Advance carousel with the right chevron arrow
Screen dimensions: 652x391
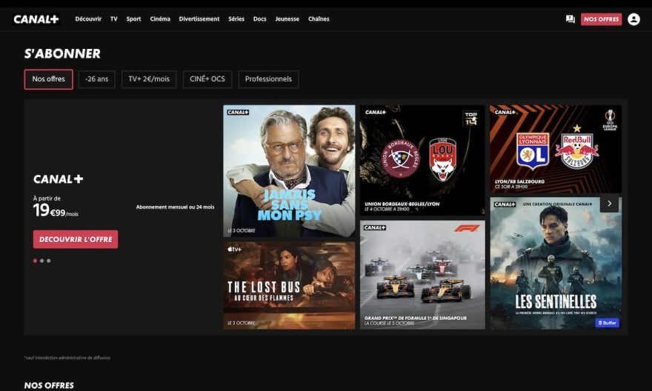(609, 204)
